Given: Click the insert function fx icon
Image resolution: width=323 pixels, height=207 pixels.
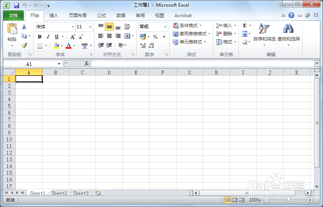Looking at the screenshot, I should [x=87, y=64].
